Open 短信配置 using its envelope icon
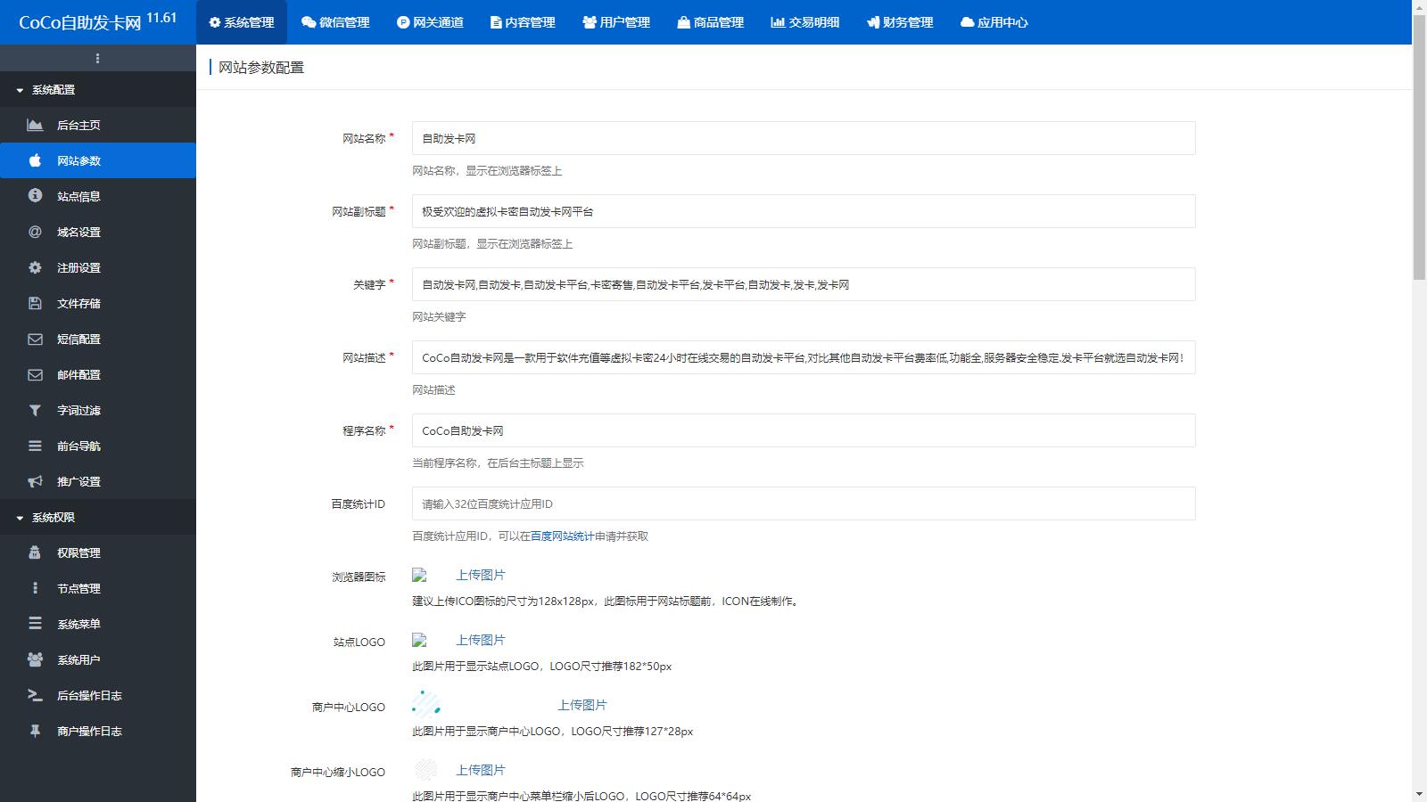Image resolution: width=1427 pixels, height=802 pixels. pos(34,339)
